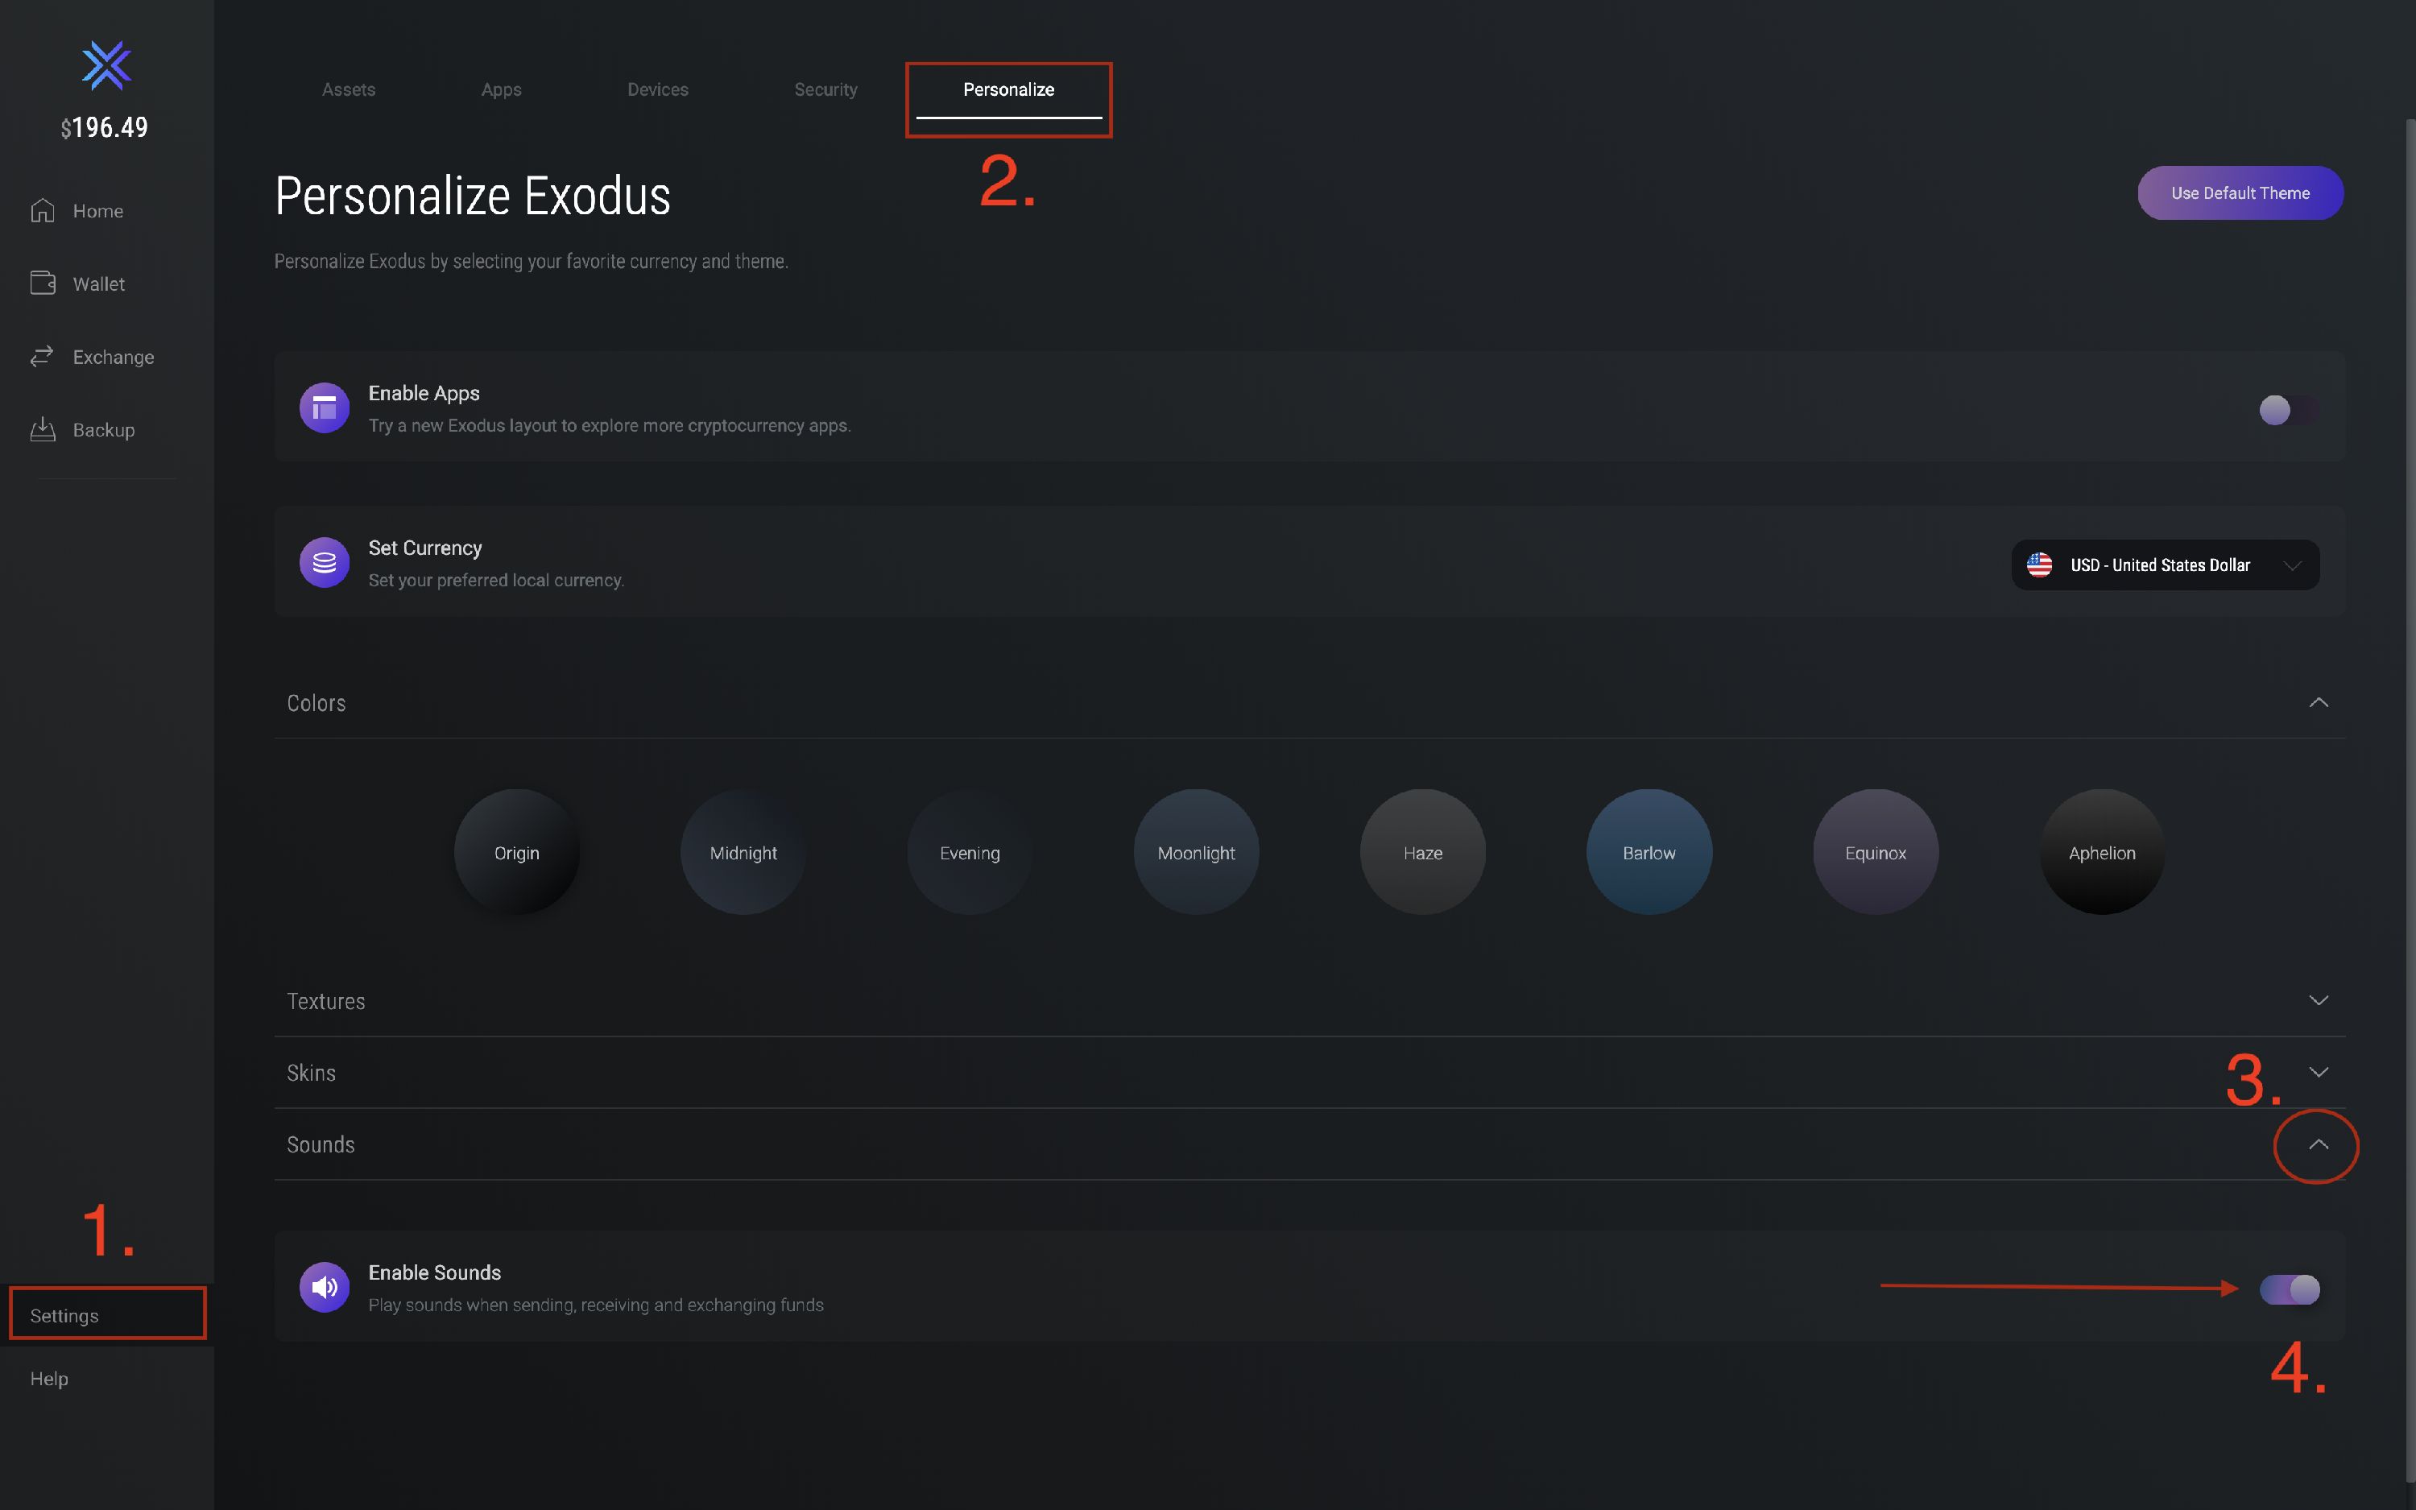Click the Backup download icon
The height and width of the screenshot is (1510, 2416).
[x=43, y=429]
